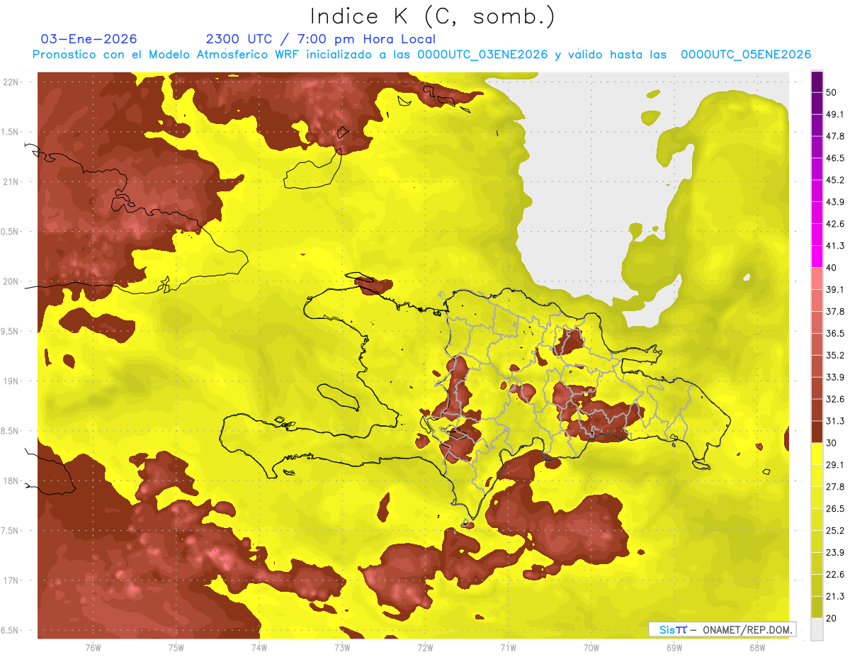Image resolution: width=850 pixels, height=657 pixels.
Task: Click the gray colorbar segment below 20
Action: (817, 629)
